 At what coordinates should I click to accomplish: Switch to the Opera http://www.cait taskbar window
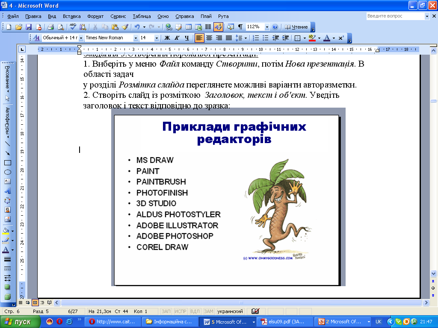point(112,322)
